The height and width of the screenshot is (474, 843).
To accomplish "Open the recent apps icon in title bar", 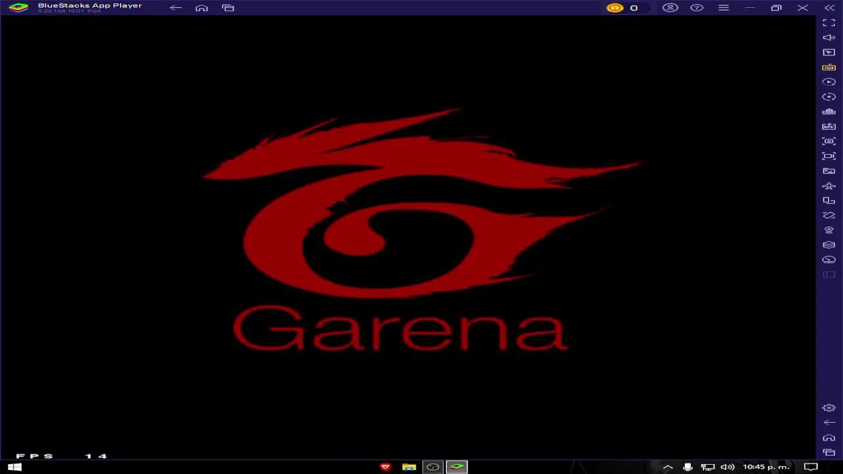I will [228, 8].
